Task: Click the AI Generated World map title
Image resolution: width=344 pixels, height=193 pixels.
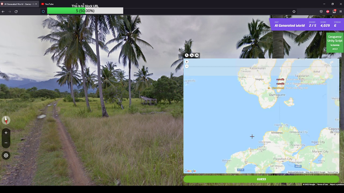Action: [290, 26]
